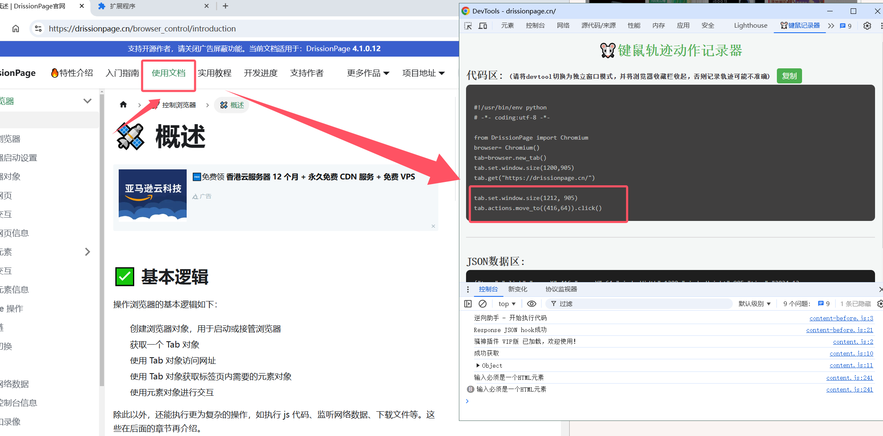Open the 亚马逊云科技 ad thumbnail

point(153,195)
